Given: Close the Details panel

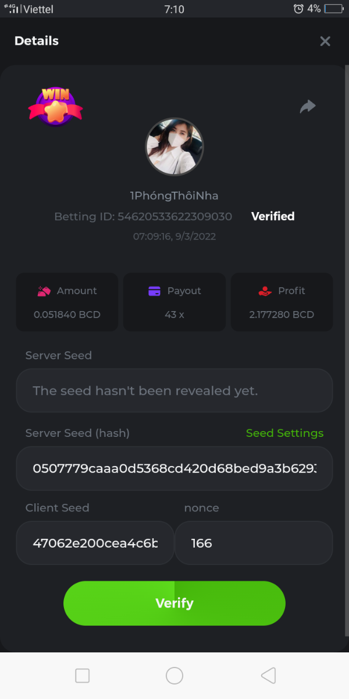Looking at the screenshot, I should click(325, 41).
